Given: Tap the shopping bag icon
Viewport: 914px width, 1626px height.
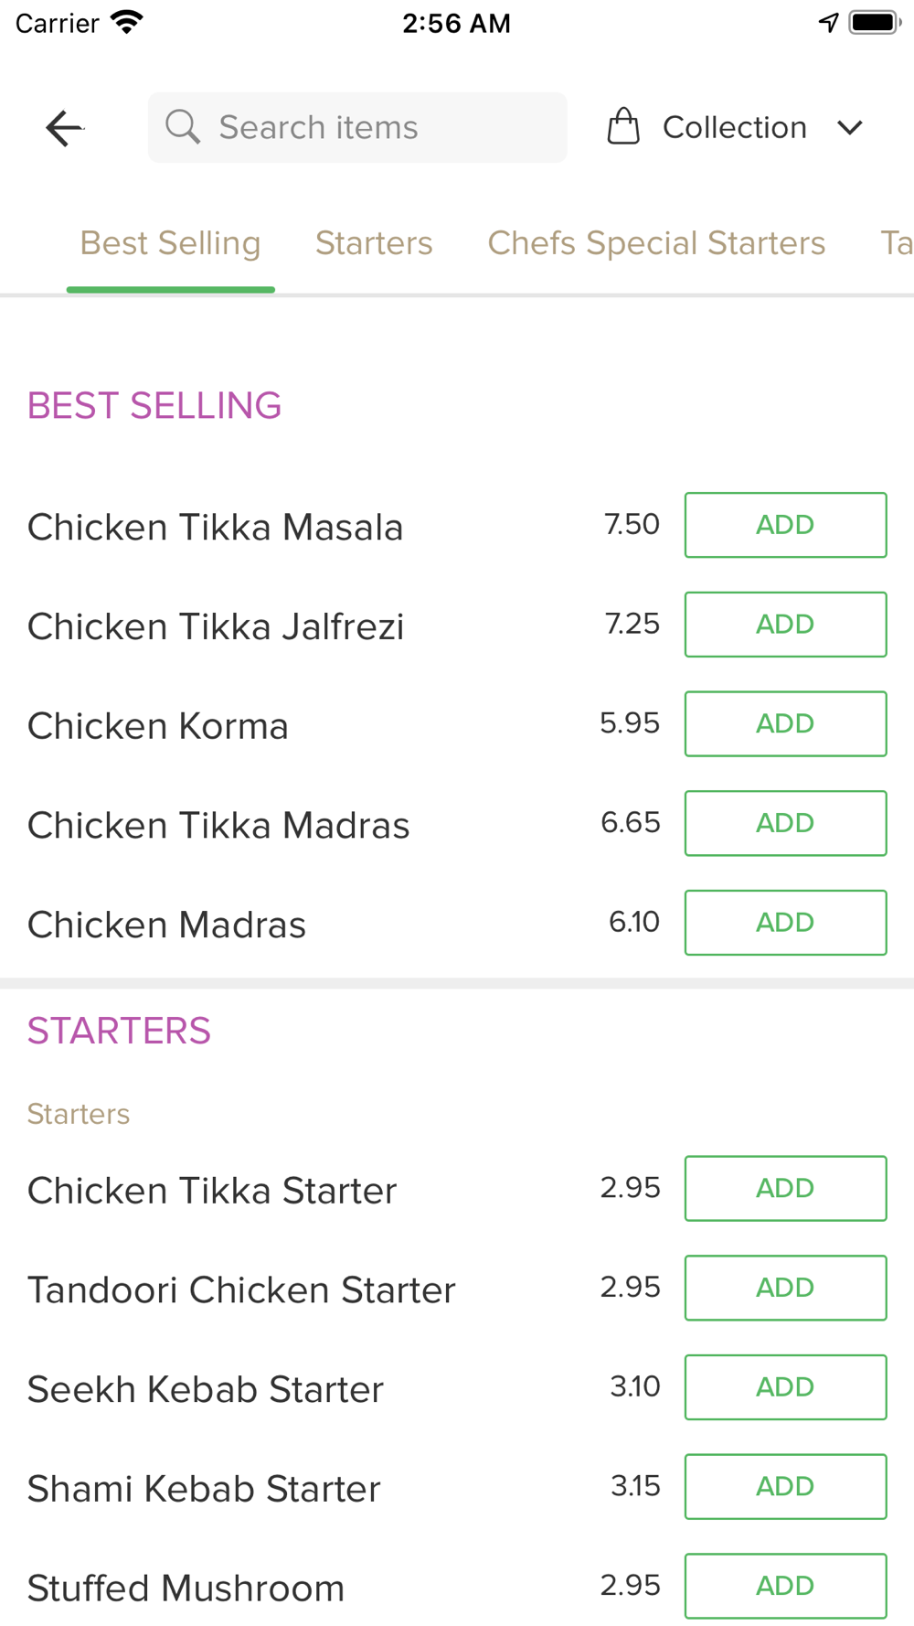Looking at the screenshot, I should [x=623, y=127].
